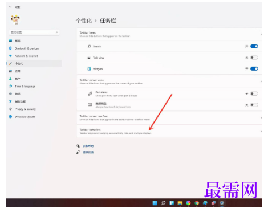
Task: Turn off the Widgets toggle
Action: [x=254, y=68]
